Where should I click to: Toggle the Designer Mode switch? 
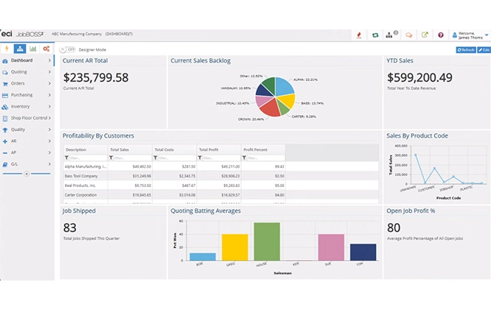67,49
